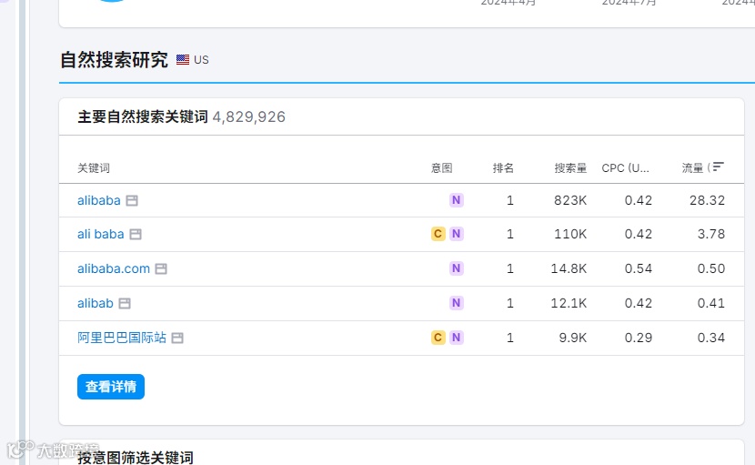
Task: Click the keyword count 4,829,926
Action: pyautogui.click(x=249, y=117)
